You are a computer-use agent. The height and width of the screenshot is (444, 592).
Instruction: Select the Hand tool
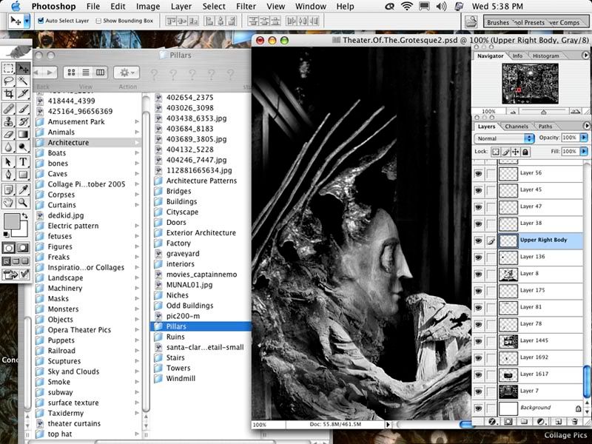tap(8, 201)
